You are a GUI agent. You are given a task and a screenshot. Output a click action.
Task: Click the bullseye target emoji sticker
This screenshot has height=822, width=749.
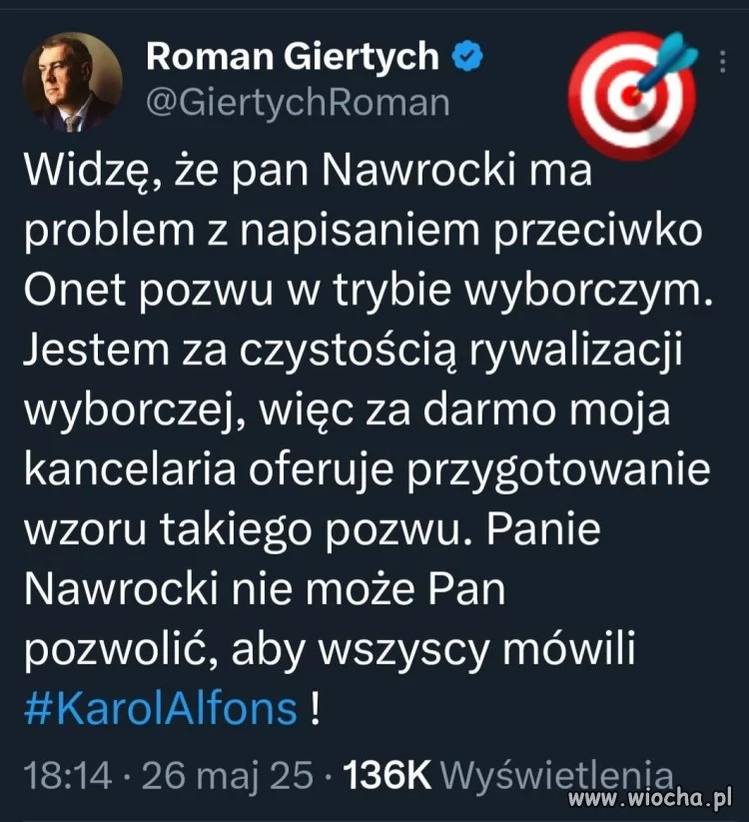coord(633,96)
